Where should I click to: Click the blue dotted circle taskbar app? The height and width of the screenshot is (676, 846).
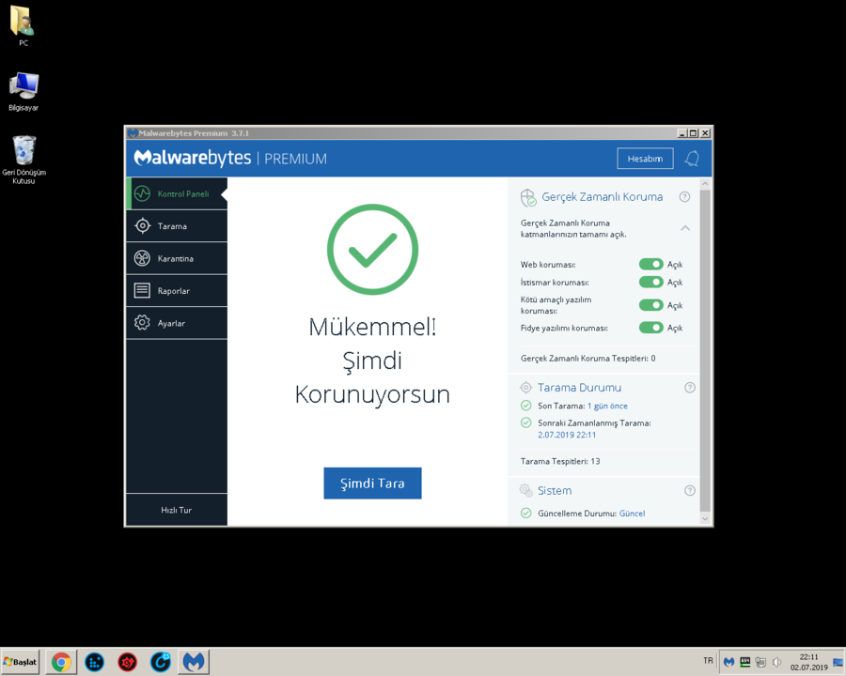point(94,661)
